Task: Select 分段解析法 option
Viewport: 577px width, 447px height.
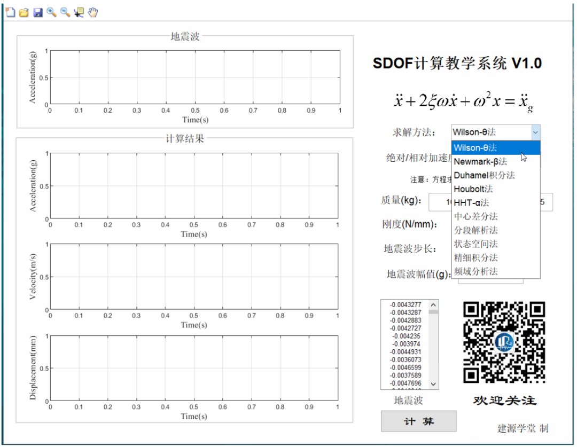Action: tap(496, 230)
